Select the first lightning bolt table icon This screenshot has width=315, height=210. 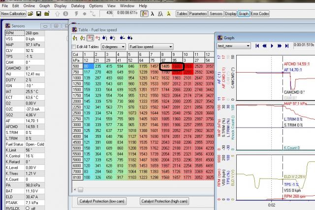point(74,37)
